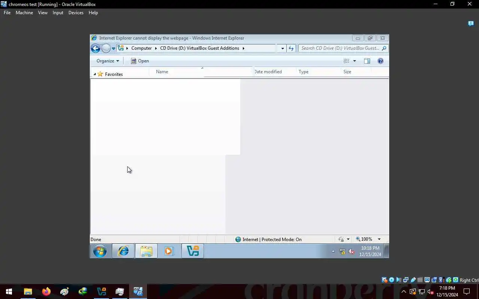Open the Input menu
Viewport: 479px width, 299px height.
(x=58, y=13)
